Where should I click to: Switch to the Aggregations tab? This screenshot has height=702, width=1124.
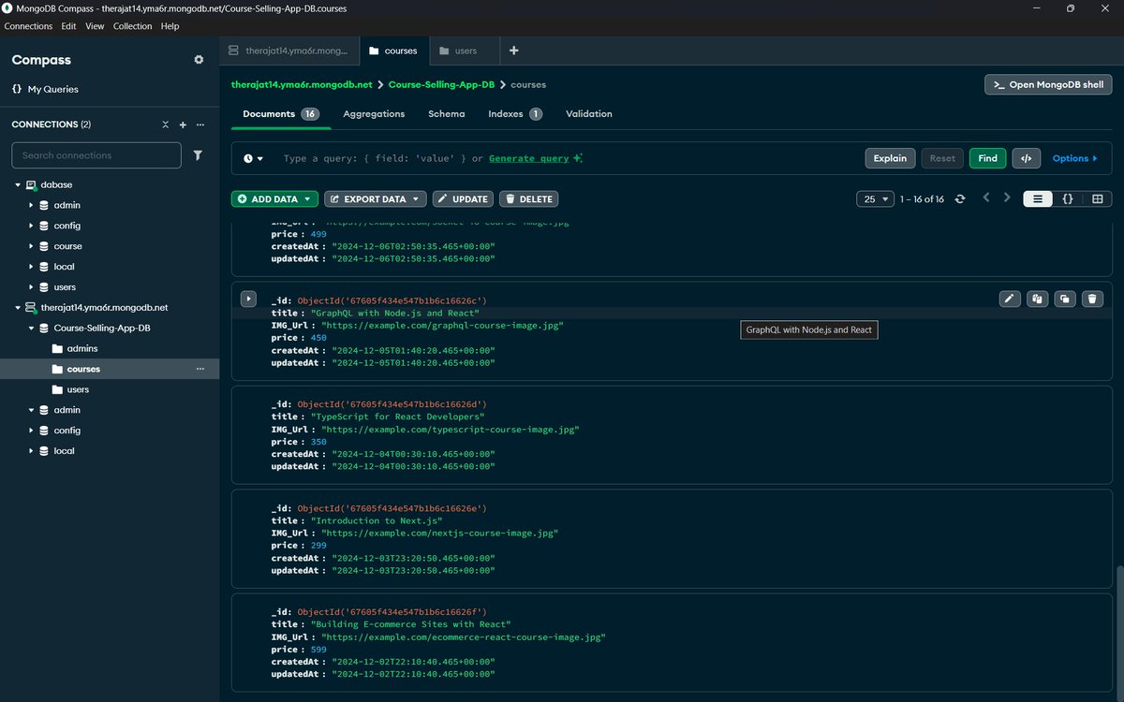click(373, 113)
